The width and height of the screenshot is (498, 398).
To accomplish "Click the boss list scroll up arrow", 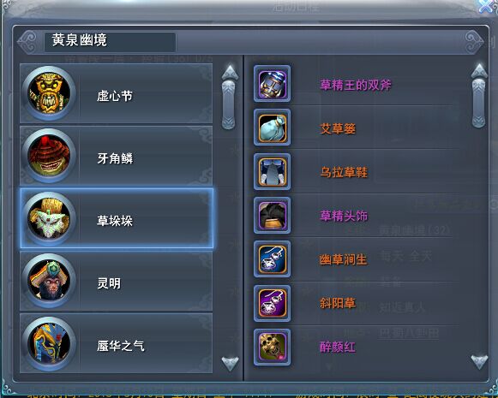I will pyautogui.click(x=230, y=72).
